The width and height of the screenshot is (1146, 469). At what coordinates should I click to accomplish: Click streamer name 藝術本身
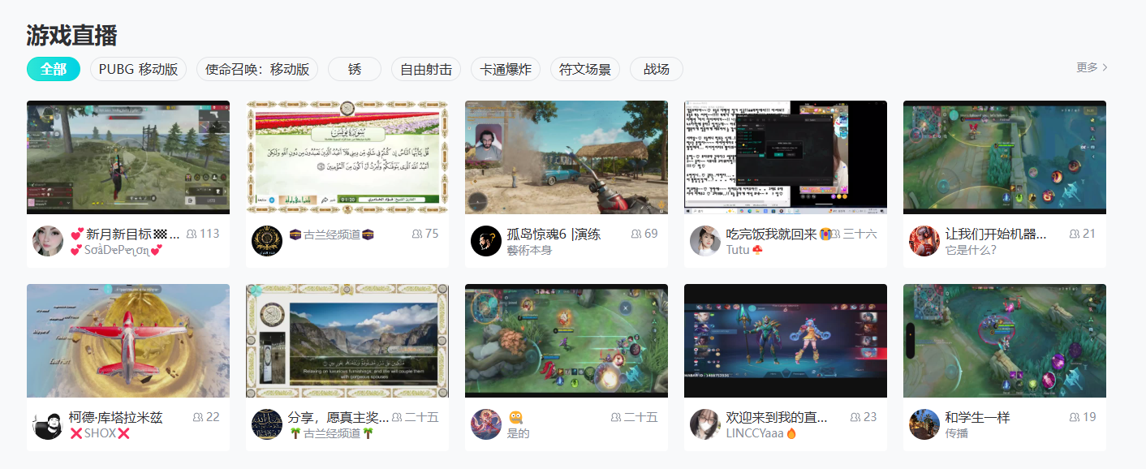coord(529,250)
